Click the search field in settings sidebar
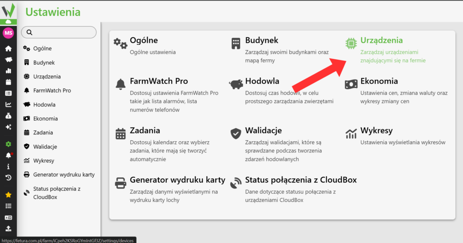 tap(59, 32)
